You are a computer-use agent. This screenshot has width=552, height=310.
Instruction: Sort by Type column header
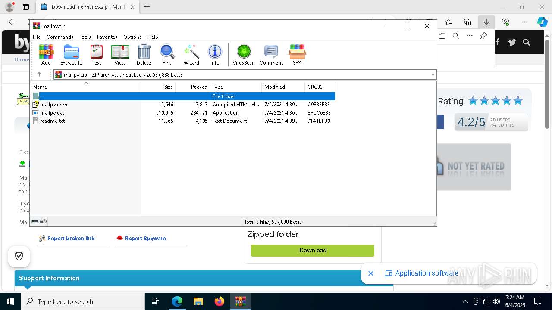coord(236,87)
